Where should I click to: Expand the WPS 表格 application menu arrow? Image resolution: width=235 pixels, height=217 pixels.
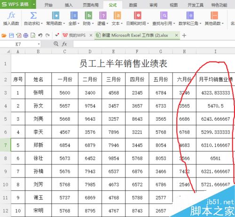tap(34, 4)
